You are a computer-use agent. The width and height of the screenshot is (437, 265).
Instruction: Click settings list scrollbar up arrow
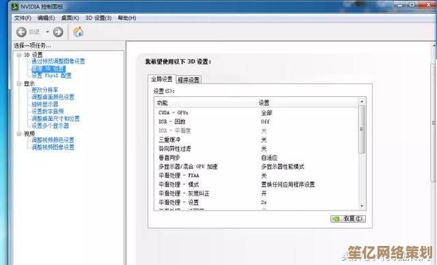point(362,102)
